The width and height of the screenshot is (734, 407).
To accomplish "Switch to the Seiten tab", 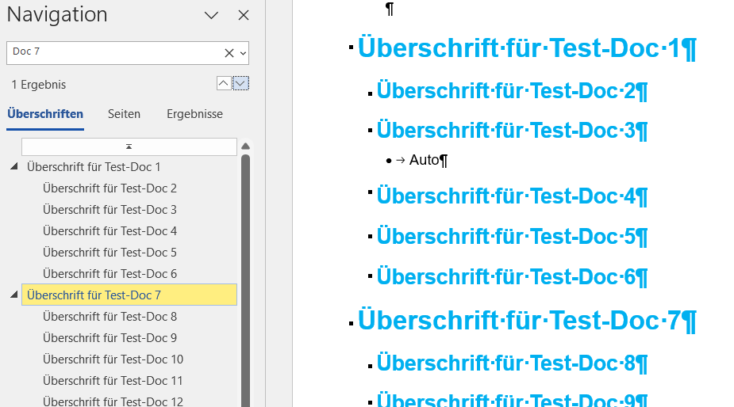I will tap(124, 114).
